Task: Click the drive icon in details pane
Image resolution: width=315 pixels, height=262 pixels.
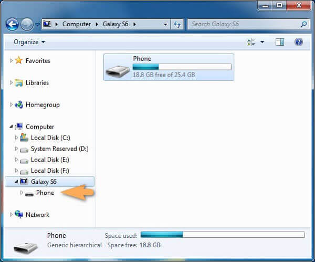Action: [x=26, y=248]
